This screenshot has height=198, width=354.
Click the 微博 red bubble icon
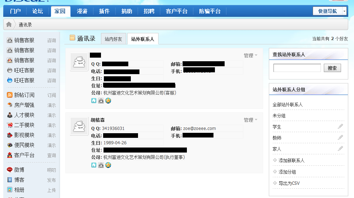[9, 170]
